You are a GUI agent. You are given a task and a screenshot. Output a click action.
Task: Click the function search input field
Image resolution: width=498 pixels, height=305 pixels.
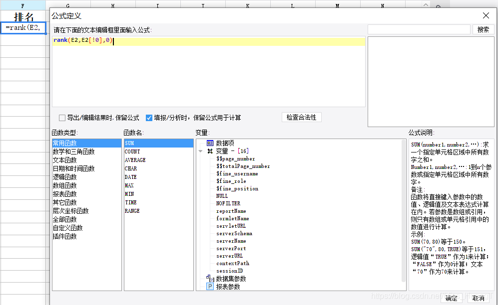(x=419, y=29)
